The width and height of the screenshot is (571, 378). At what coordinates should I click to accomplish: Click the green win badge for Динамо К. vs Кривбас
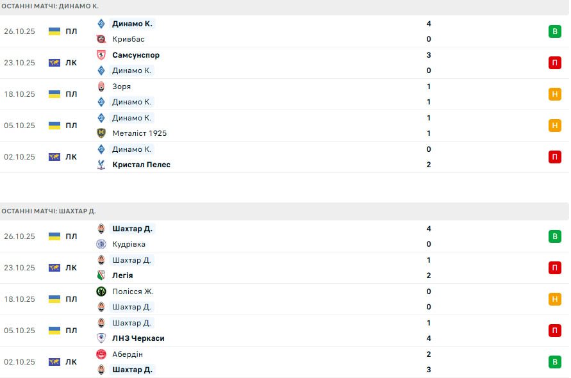coord(554,31)
